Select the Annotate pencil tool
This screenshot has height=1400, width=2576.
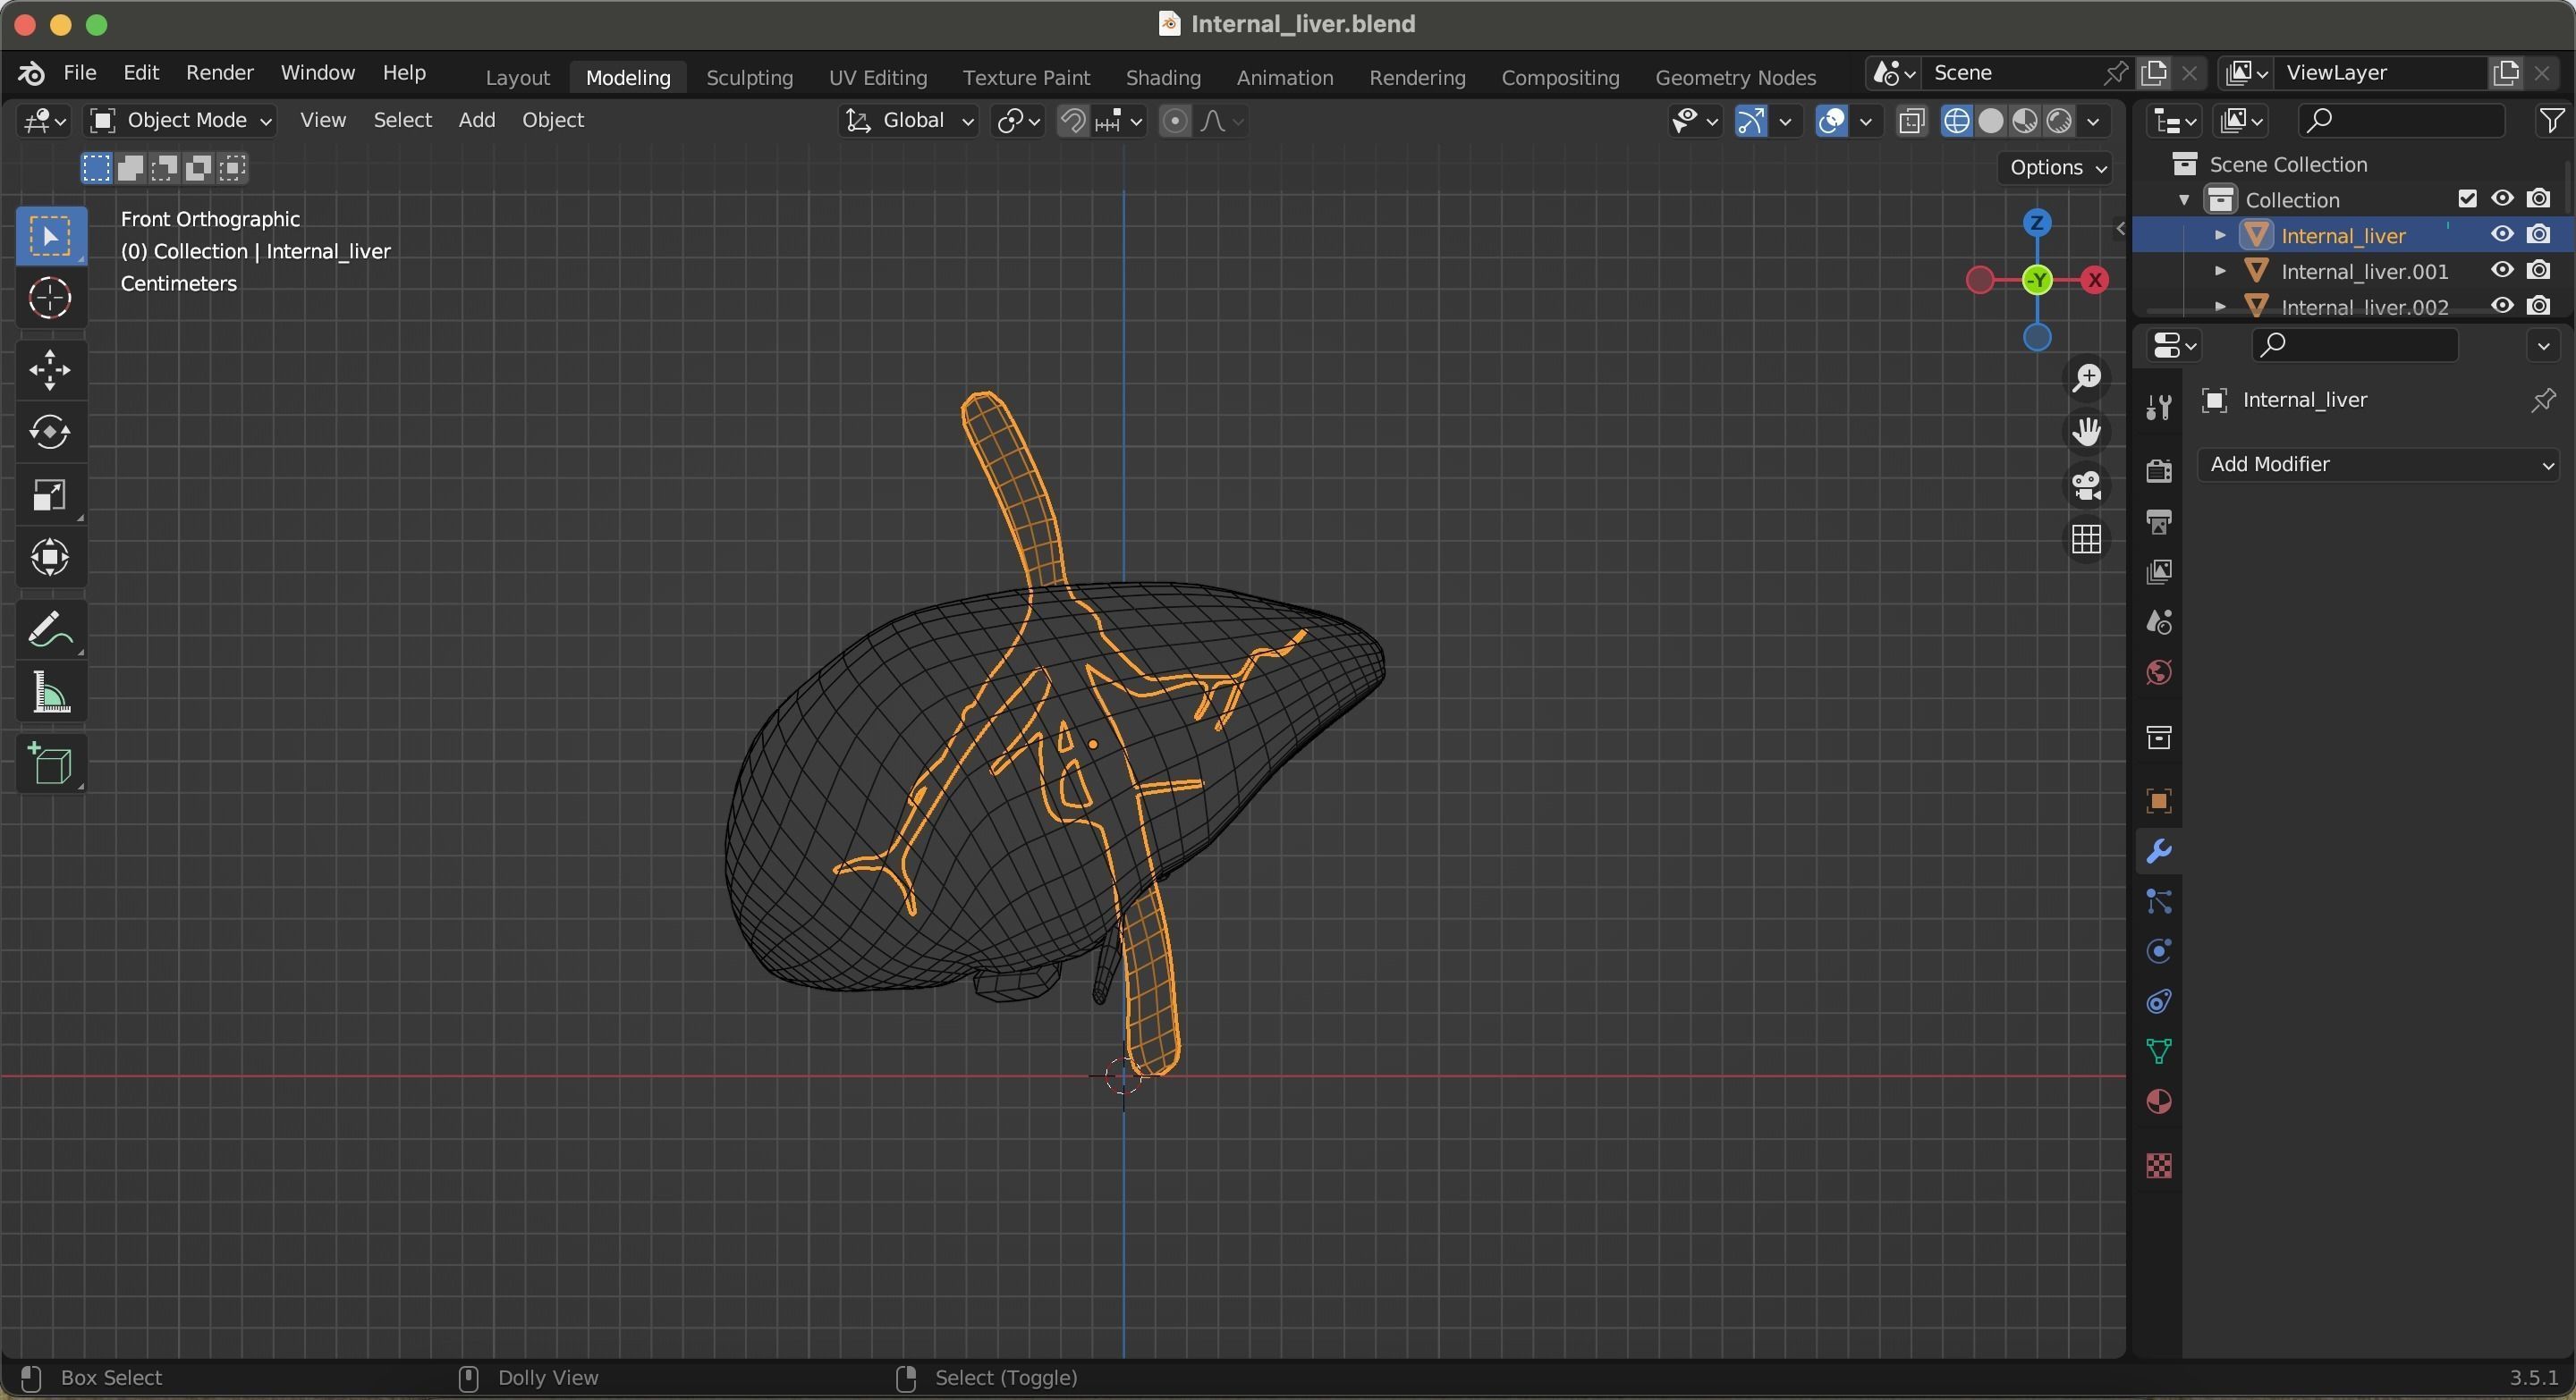(50, 629)
